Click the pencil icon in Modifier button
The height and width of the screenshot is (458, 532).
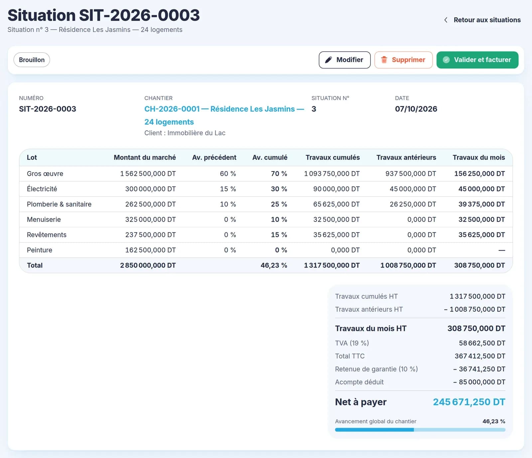tap(328, 60)
